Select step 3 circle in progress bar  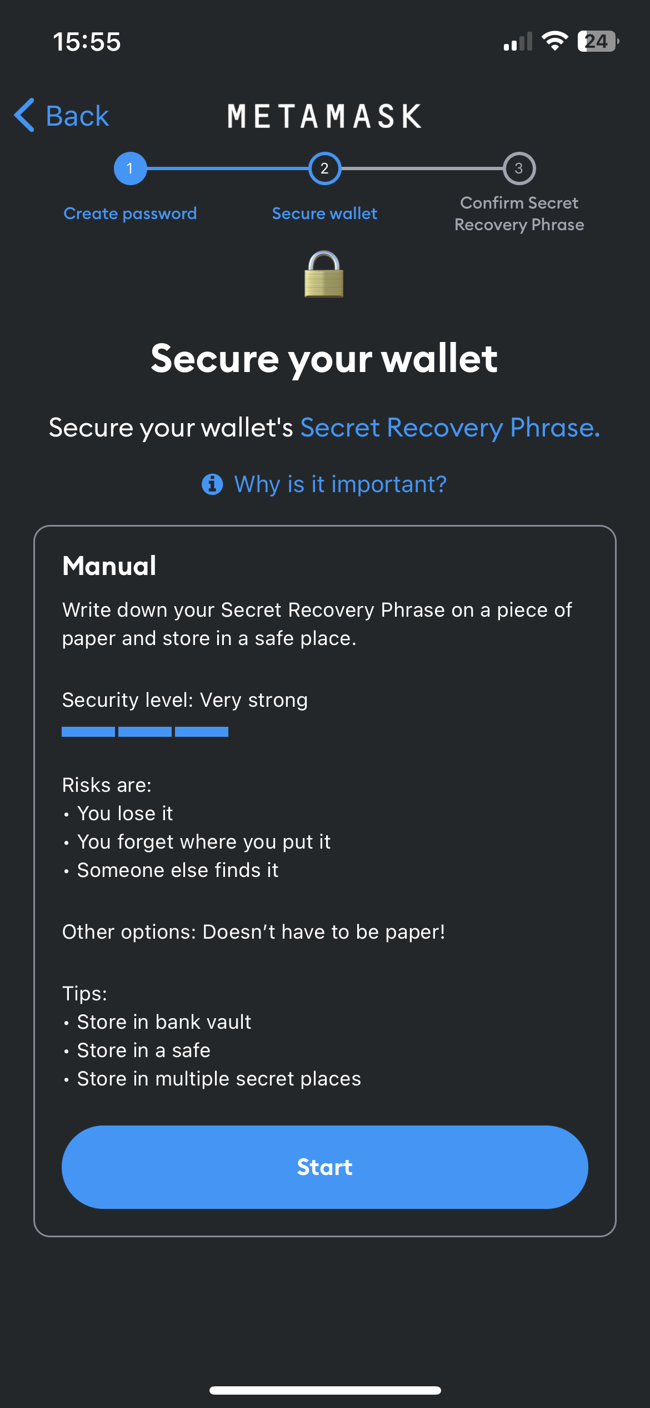519,168
